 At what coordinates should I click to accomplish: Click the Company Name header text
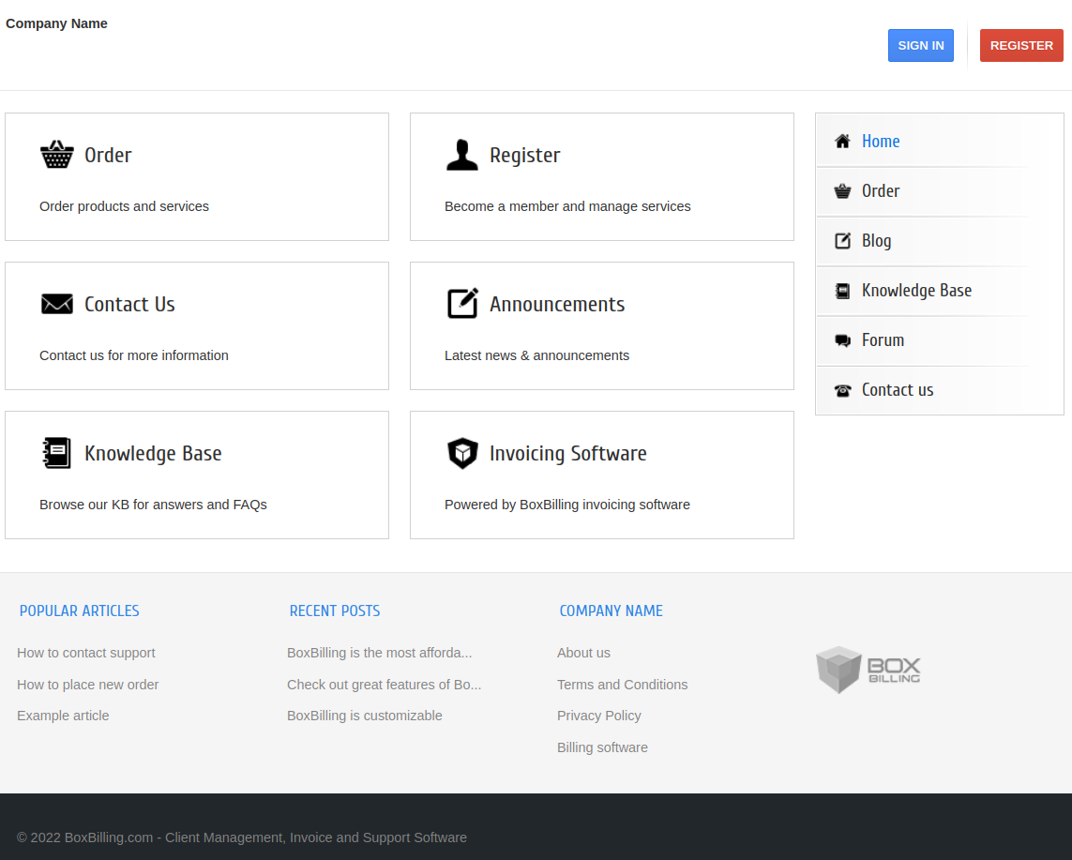pos(56,23)
